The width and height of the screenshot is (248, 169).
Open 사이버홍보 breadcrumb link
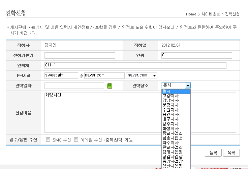211,14
